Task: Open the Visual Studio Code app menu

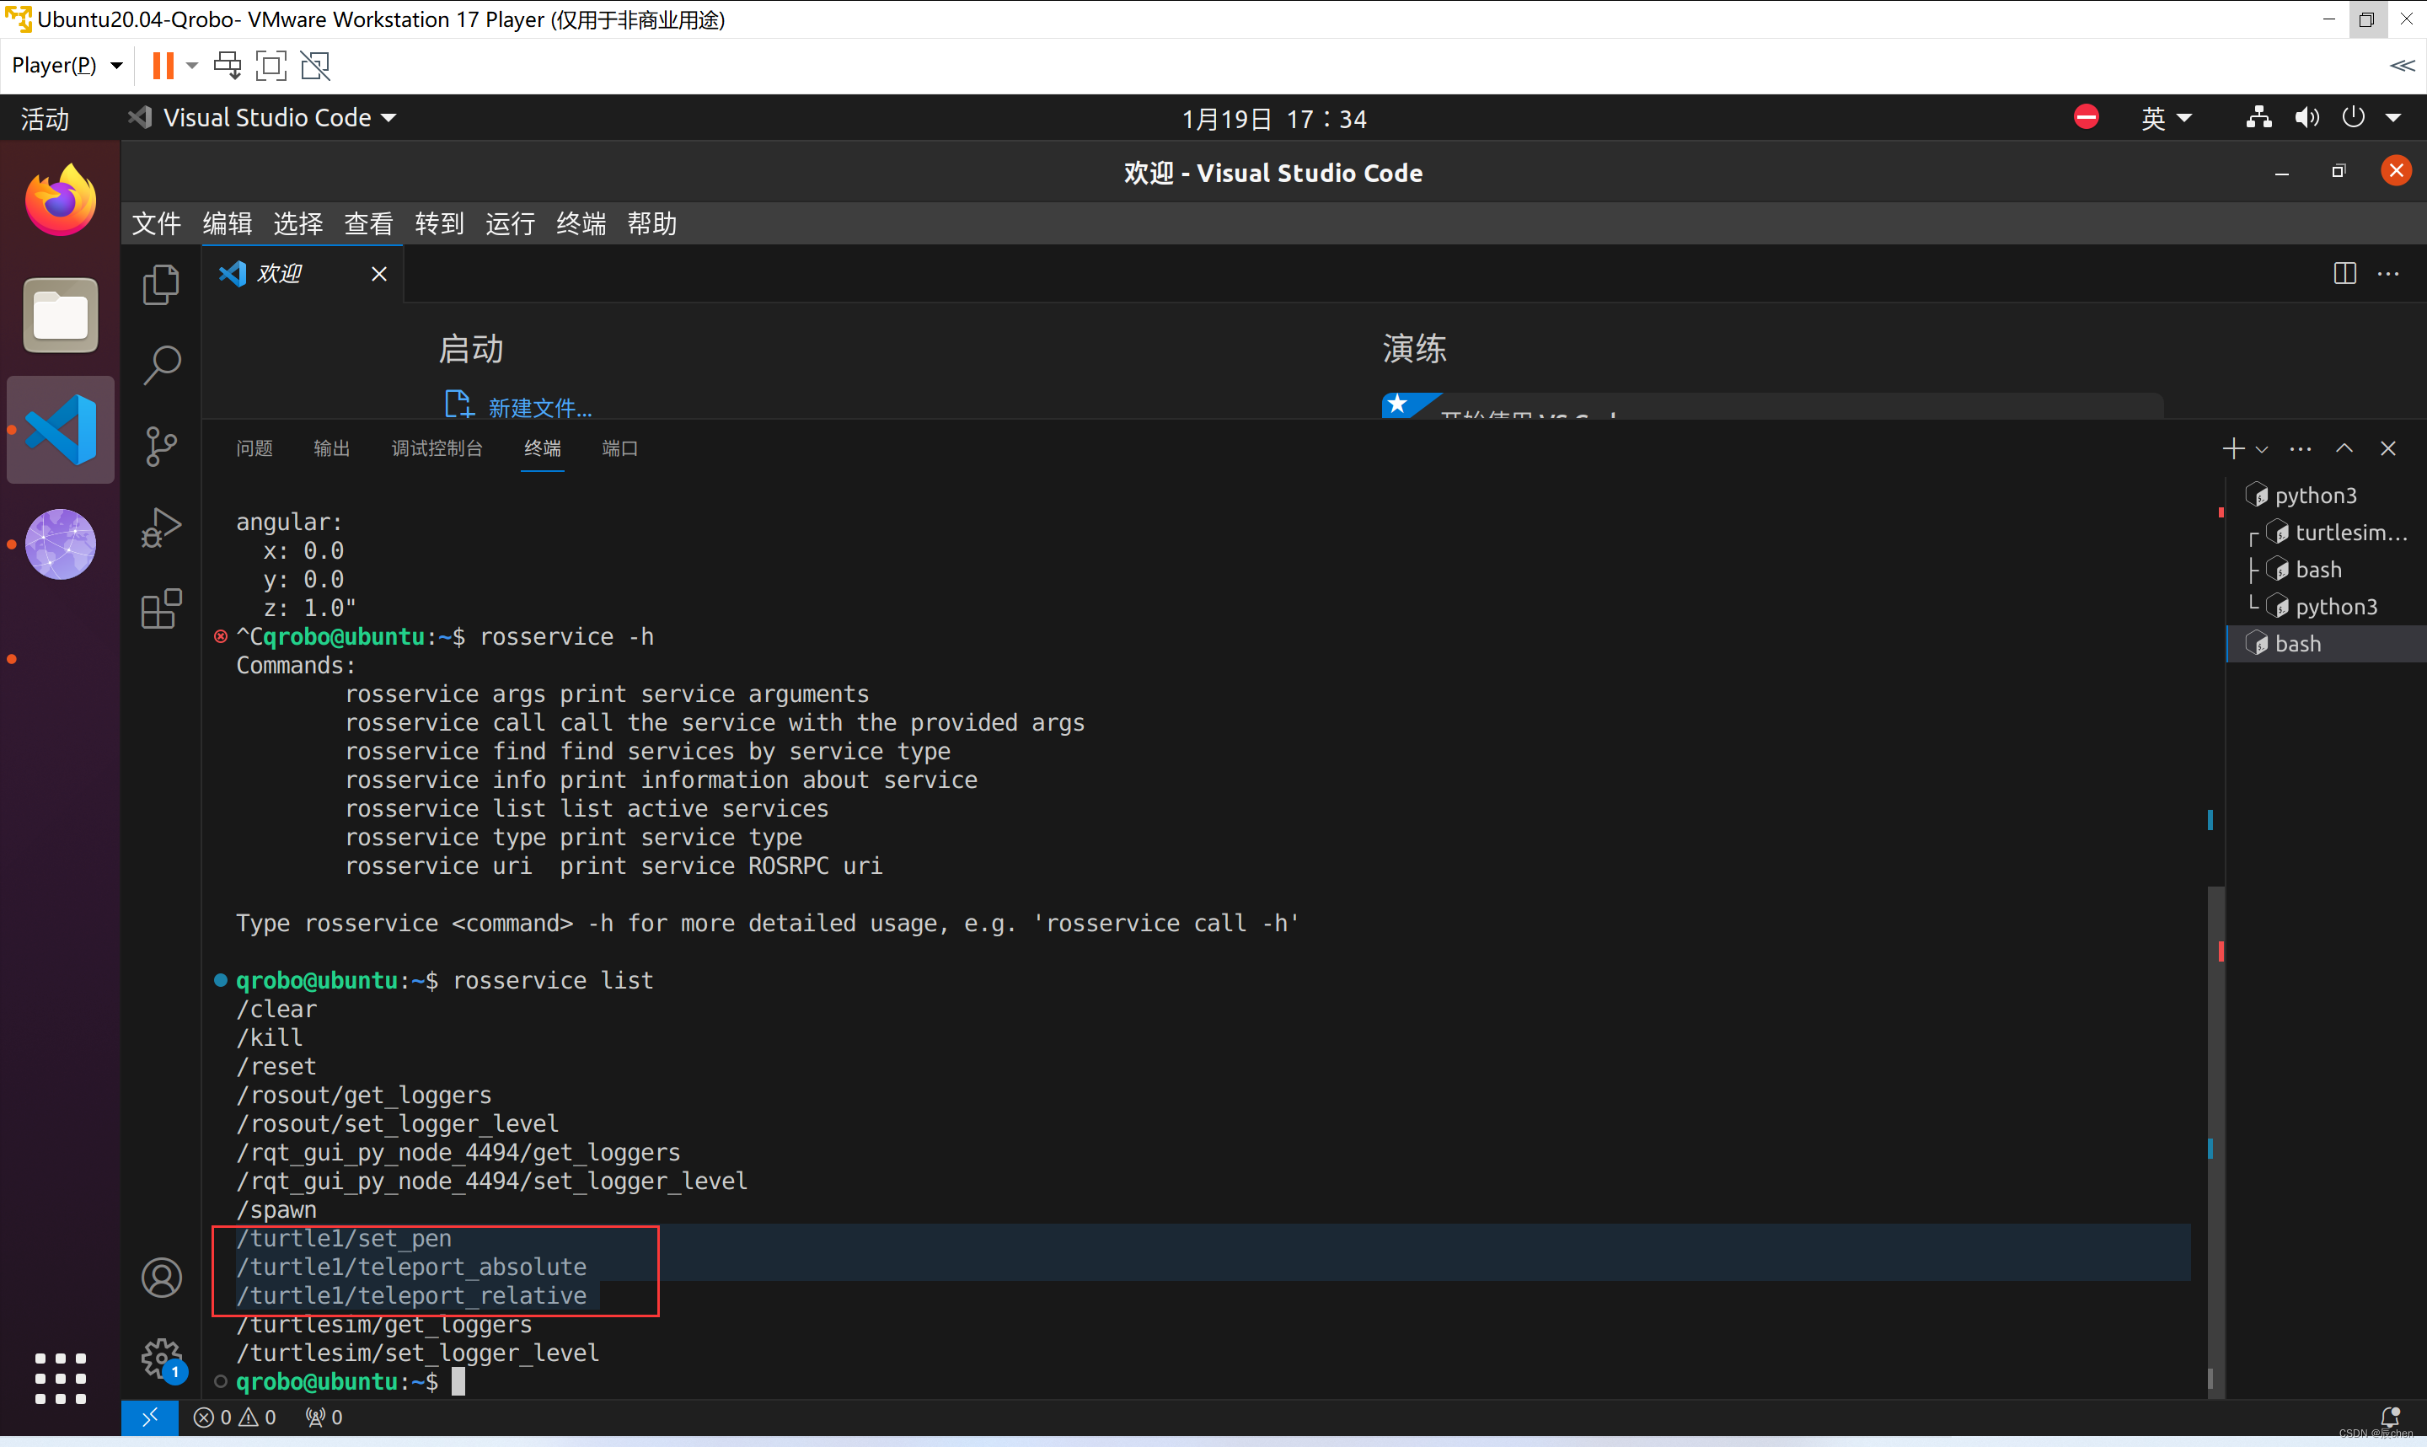Action: tap(263, 118)
